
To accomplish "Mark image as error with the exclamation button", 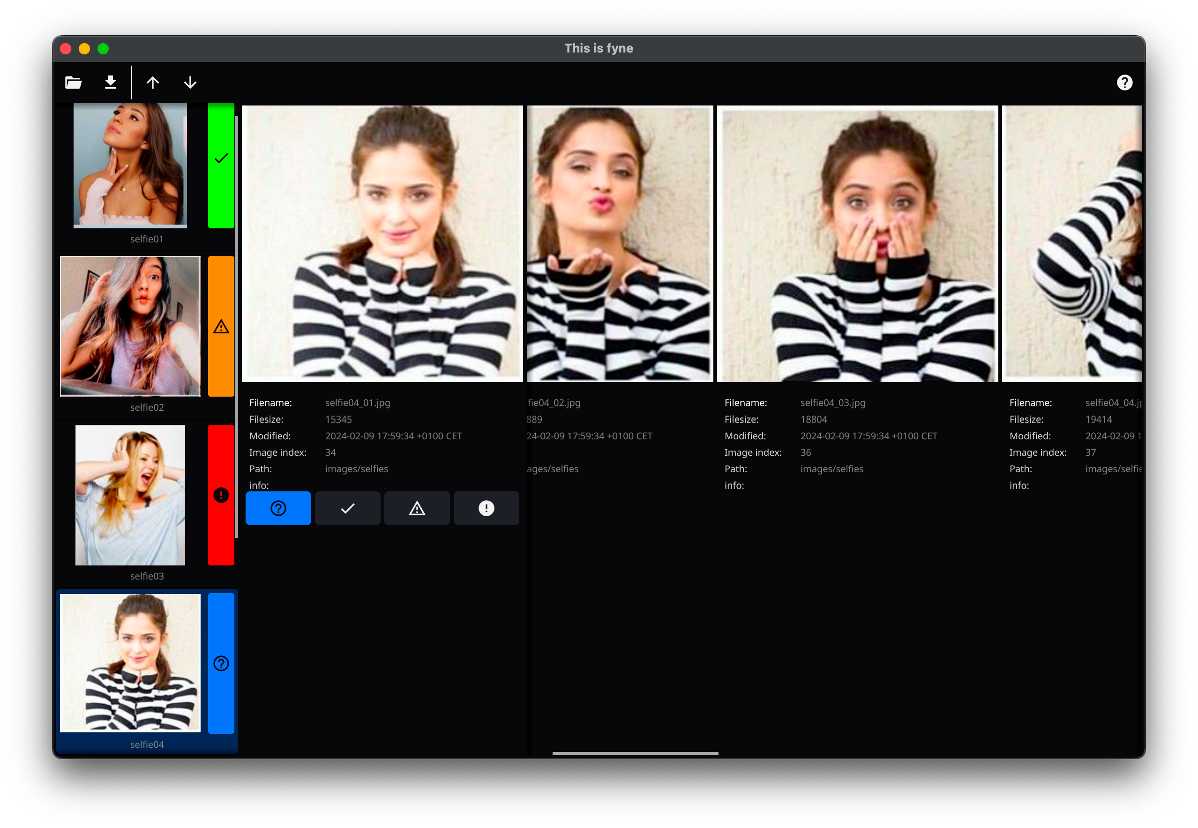I will point(486,508).
